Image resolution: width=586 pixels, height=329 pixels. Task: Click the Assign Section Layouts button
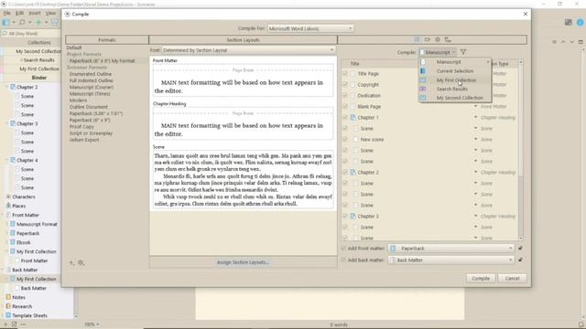click(x=243, y=262)
